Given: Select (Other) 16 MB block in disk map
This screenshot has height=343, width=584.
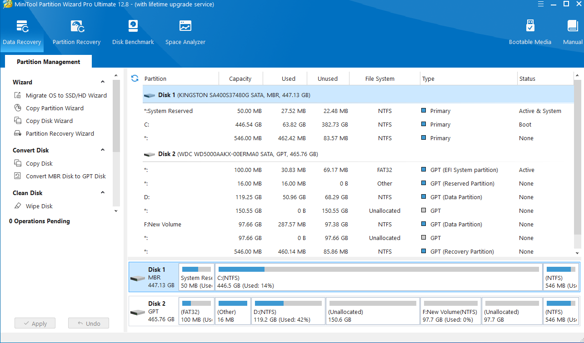Looking at the screenshot, I should [x=233, y=311].
